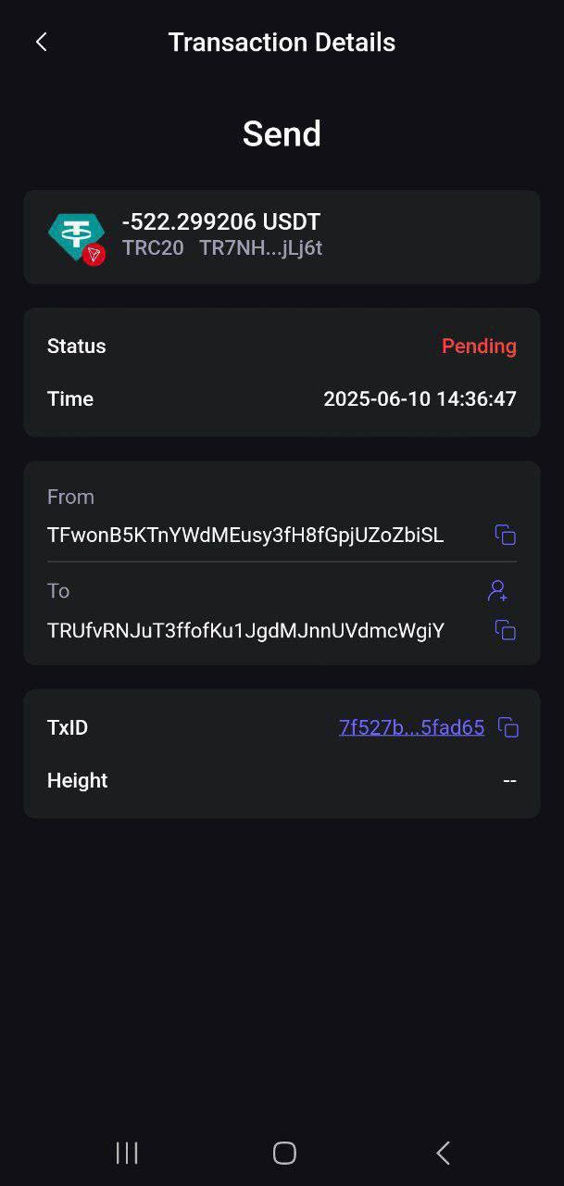
Task: Tap the -522.299206 USDT amount
Action: point(221,221)
